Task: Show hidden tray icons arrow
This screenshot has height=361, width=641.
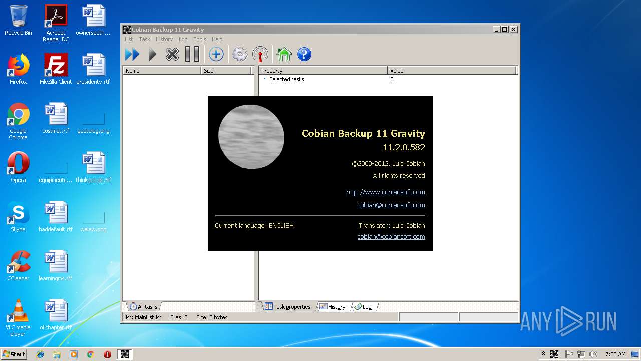Action: point(543,354)
